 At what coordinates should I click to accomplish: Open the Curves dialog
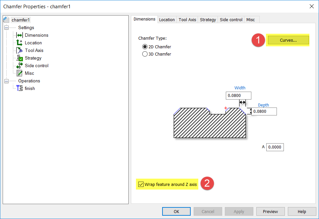(288, 40)
